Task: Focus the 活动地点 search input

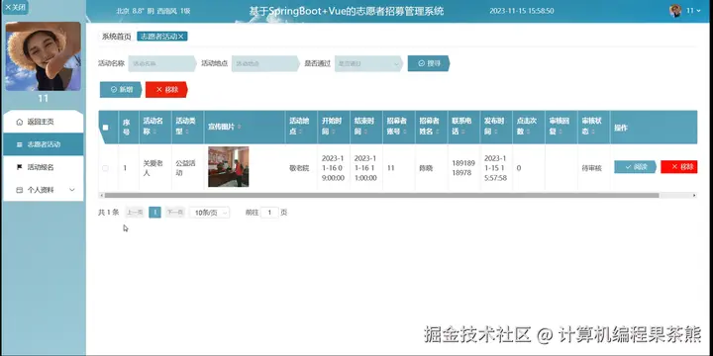Action: tap(265, 63)
